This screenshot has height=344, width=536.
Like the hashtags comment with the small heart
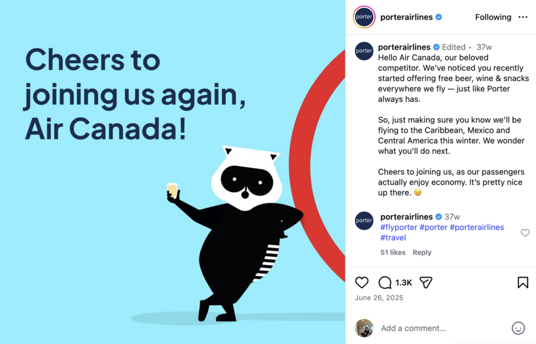[525, 233]
